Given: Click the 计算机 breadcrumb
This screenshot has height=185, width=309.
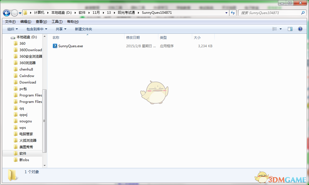Looking at the screenshot, I should tap(39, 13).
